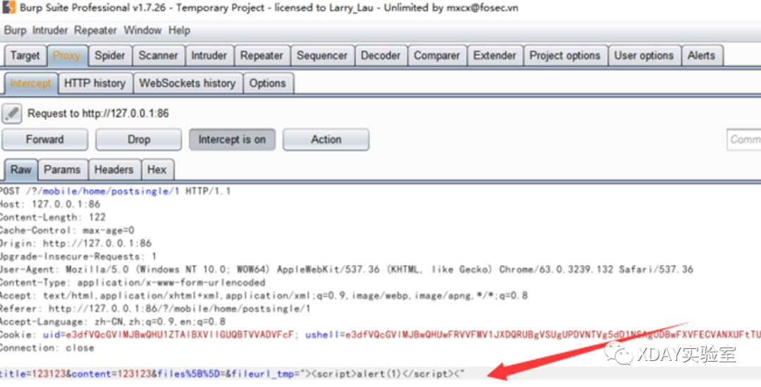Open the Intruder menu in menu bar
The height and width of the screenshot is (387, 761).
[50, 30]
